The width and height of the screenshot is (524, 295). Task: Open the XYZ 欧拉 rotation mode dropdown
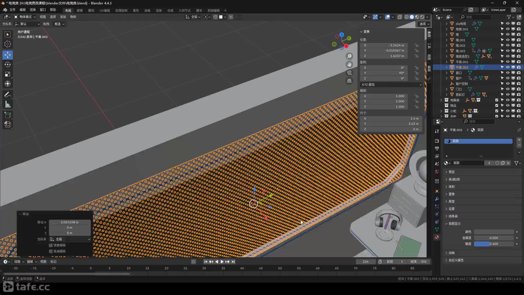tap(391, 85)
